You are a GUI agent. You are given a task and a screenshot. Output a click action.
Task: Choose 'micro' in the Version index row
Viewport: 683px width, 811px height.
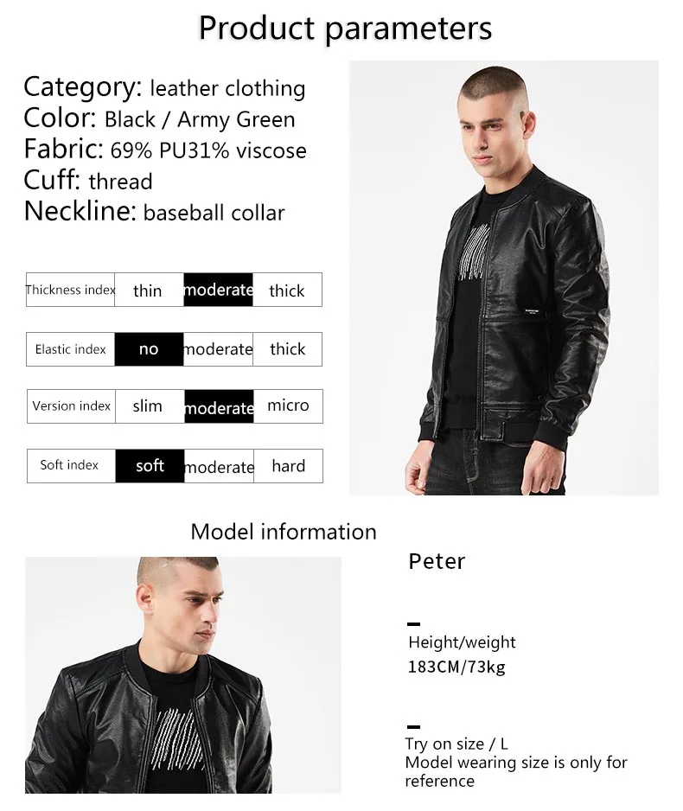(289, 406)
